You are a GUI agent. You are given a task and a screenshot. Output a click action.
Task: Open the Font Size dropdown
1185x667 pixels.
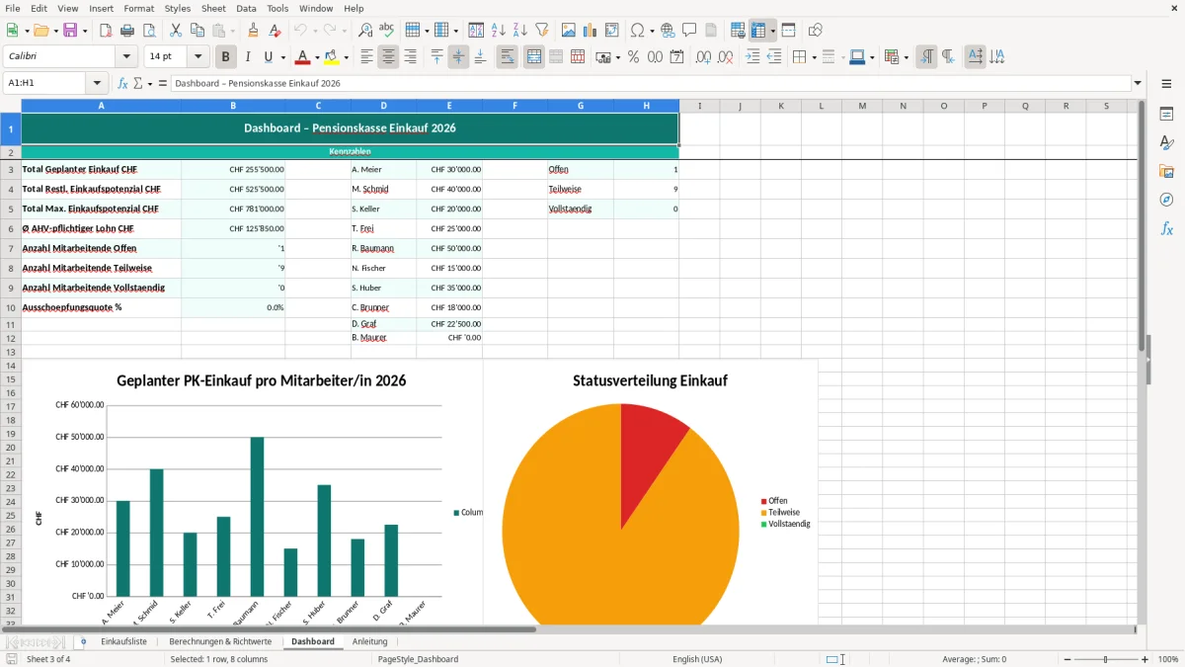tap(198, 57)
